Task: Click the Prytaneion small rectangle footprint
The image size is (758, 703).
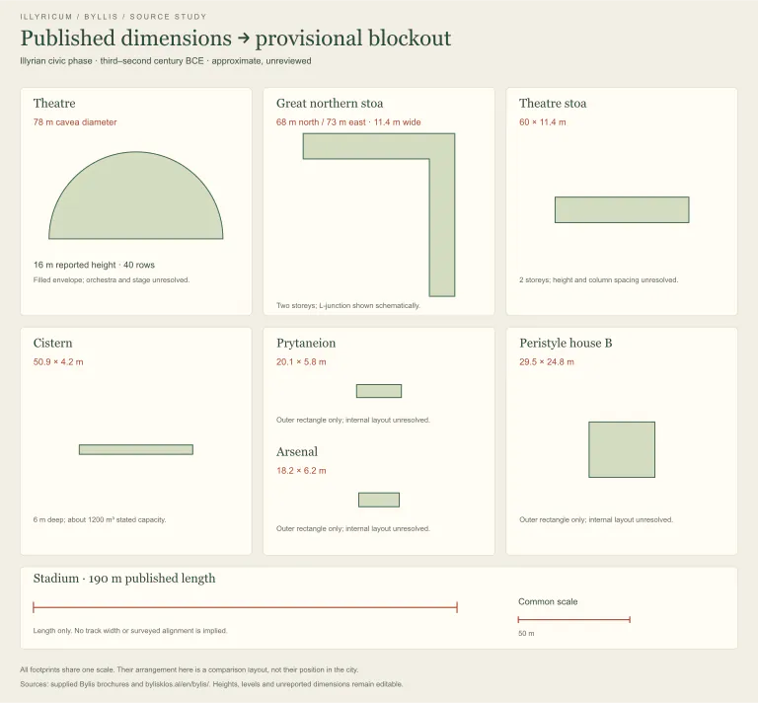Action: click(x=379, y=391)
